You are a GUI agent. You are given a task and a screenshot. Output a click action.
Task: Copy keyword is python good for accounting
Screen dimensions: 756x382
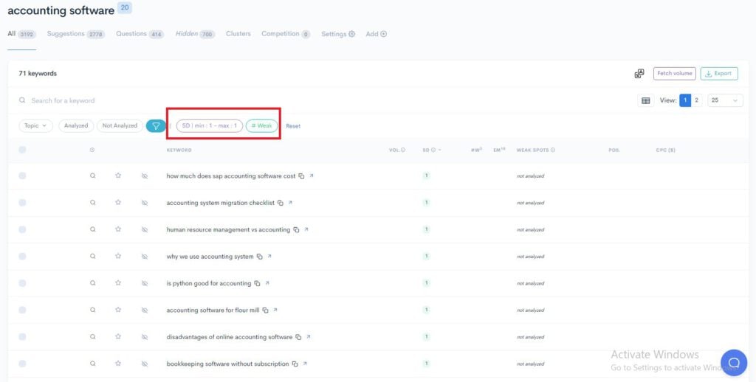[x=257, y=284]
